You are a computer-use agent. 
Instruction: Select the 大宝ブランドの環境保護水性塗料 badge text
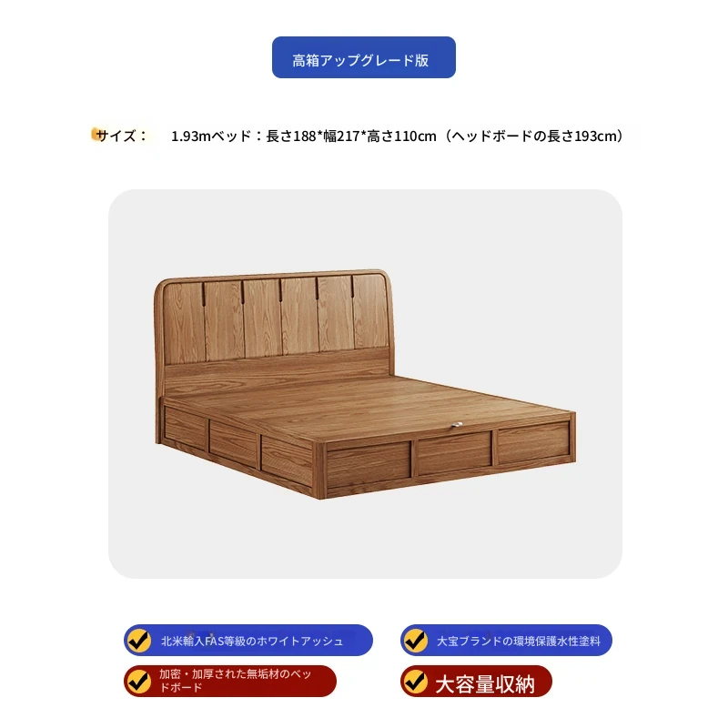pyautogui.click(x=518, y=642)
